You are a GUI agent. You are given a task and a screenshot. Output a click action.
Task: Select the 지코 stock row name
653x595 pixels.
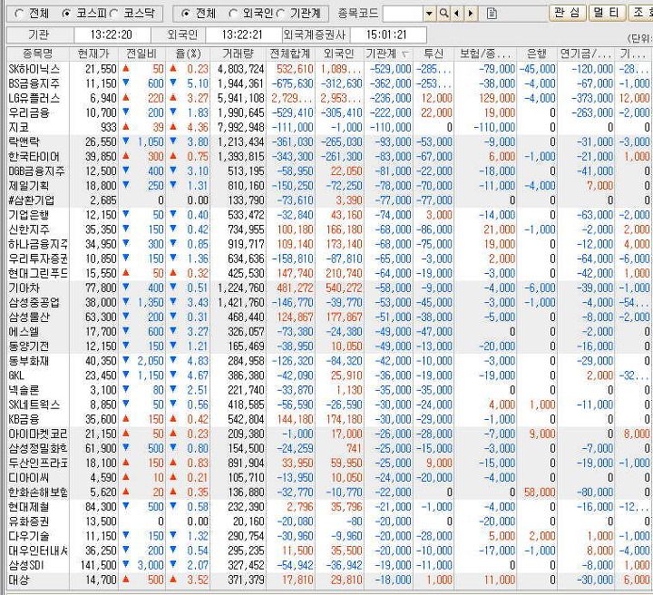pos(19,127)
